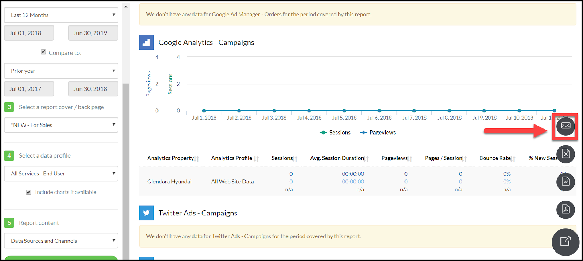Export report to Excel icon
The height and width of the screenshot is (261, 583).
566,154
